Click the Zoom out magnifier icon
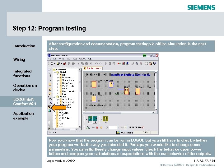Screen dimensions: 224x168 click(x=141, y=63)
